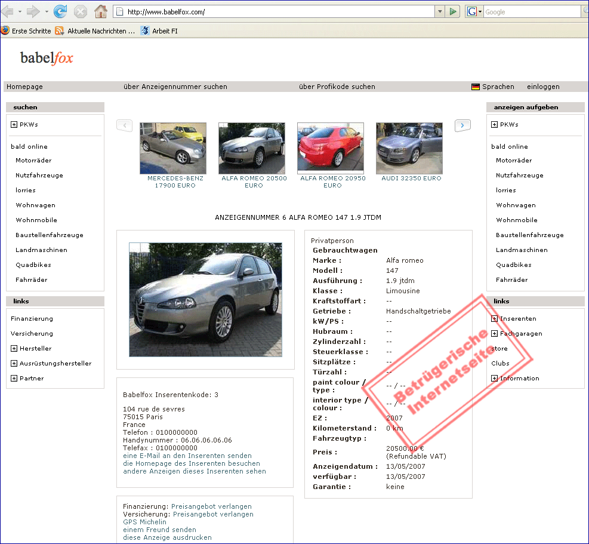Open the Homepage menu item
589x544 pixels.
pos(25,87)
